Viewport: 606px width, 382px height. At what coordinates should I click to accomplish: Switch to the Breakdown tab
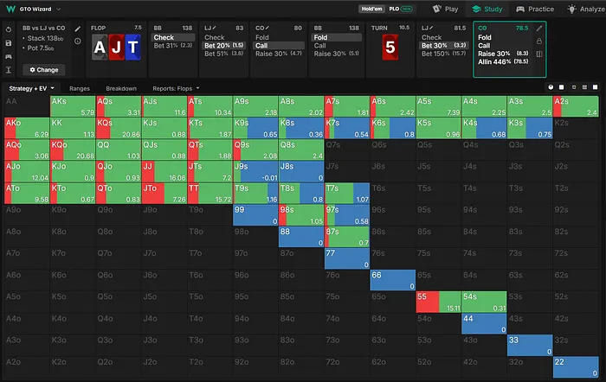(121, 88)
